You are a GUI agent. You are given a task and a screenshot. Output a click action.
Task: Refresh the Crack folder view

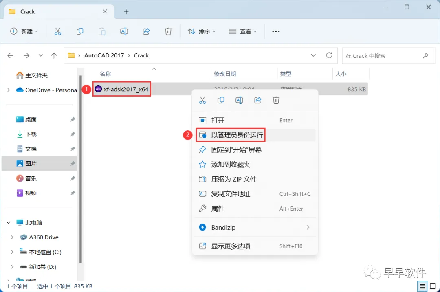[x=329, y=55]
